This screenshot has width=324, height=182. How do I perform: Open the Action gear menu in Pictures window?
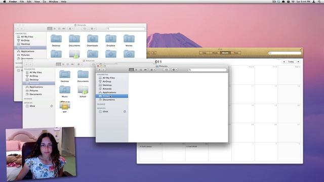coord(174,70)
